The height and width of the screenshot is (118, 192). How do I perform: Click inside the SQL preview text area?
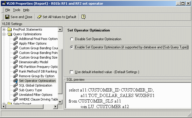[x=128, y=95]
